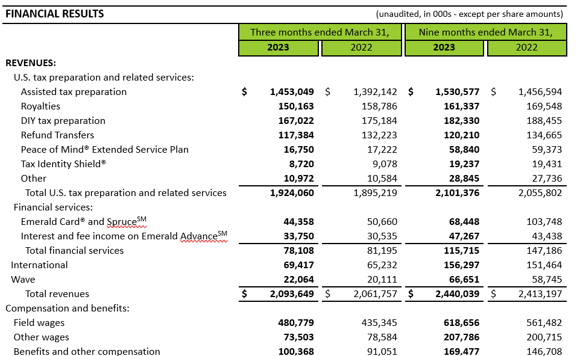Click the bold 2023 header under Three months
This screenshot has height=356, width=583.
click(x=278, y=48)
